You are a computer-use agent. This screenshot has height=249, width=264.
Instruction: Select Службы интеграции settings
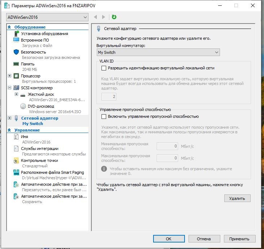click(x=40, y=149)
